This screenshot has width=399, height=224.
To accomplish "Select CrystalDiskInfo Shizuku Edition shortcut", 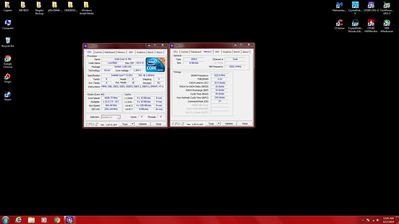I will tap(355, 26).
